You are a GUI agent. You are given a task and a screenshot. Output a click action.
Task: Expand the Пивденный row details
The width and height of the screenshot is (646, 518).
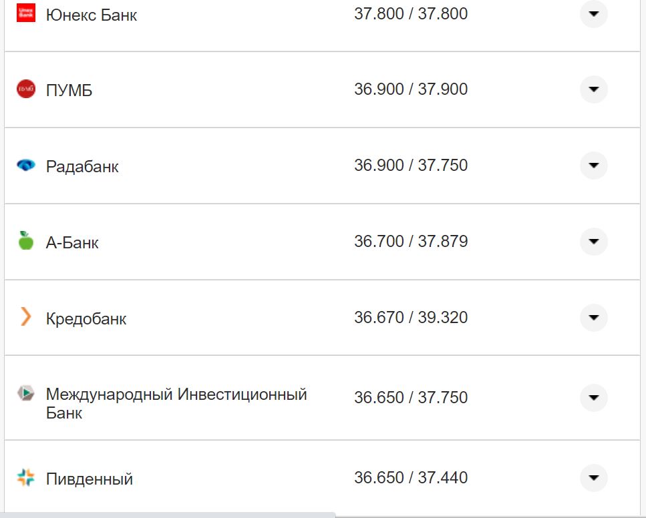[593, 478]
